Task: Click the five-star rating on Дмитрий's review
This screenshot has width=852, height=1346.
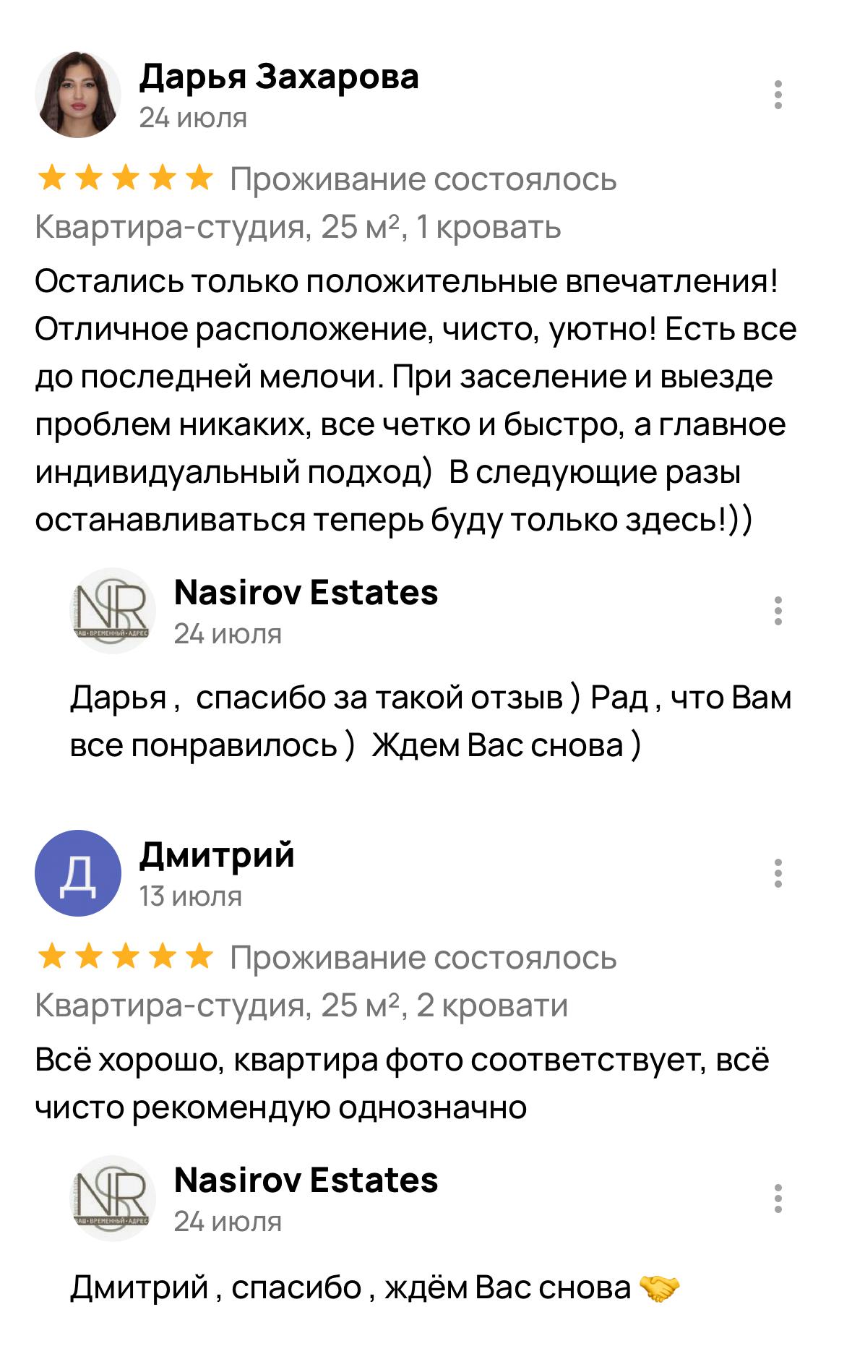Action: [x=125, y=957]
